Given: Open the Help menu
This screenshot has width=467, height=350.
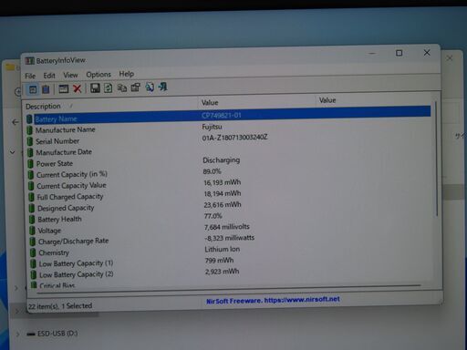Looking at the screenshot, I should [127, 74].
